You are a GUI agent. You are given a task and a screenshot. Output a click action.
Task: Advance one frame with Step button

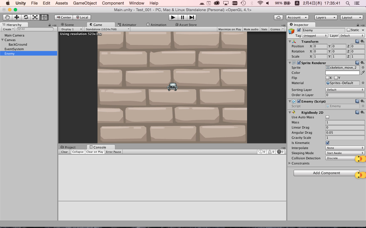click(x=192, y=17)
